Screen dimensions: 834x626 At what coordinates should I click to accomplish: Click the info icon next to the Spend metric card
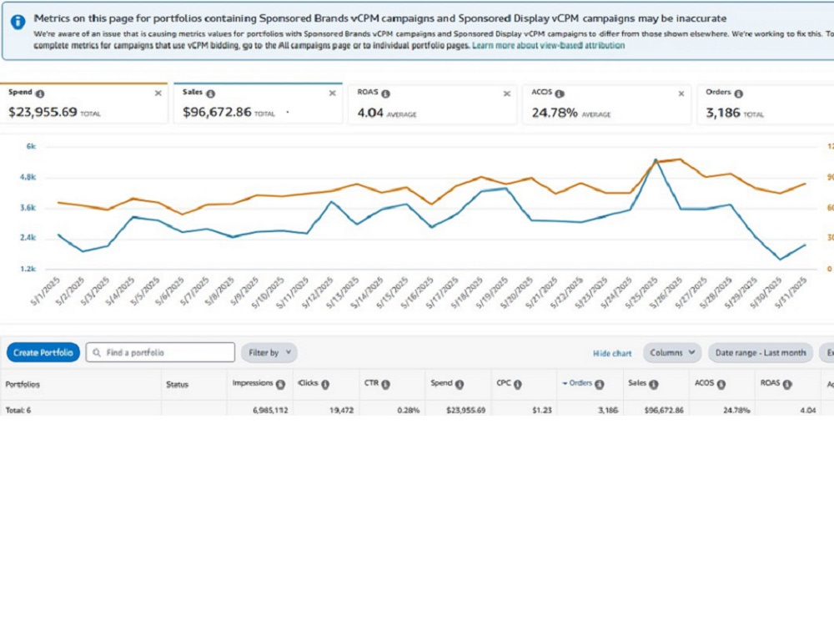point(40,93)
